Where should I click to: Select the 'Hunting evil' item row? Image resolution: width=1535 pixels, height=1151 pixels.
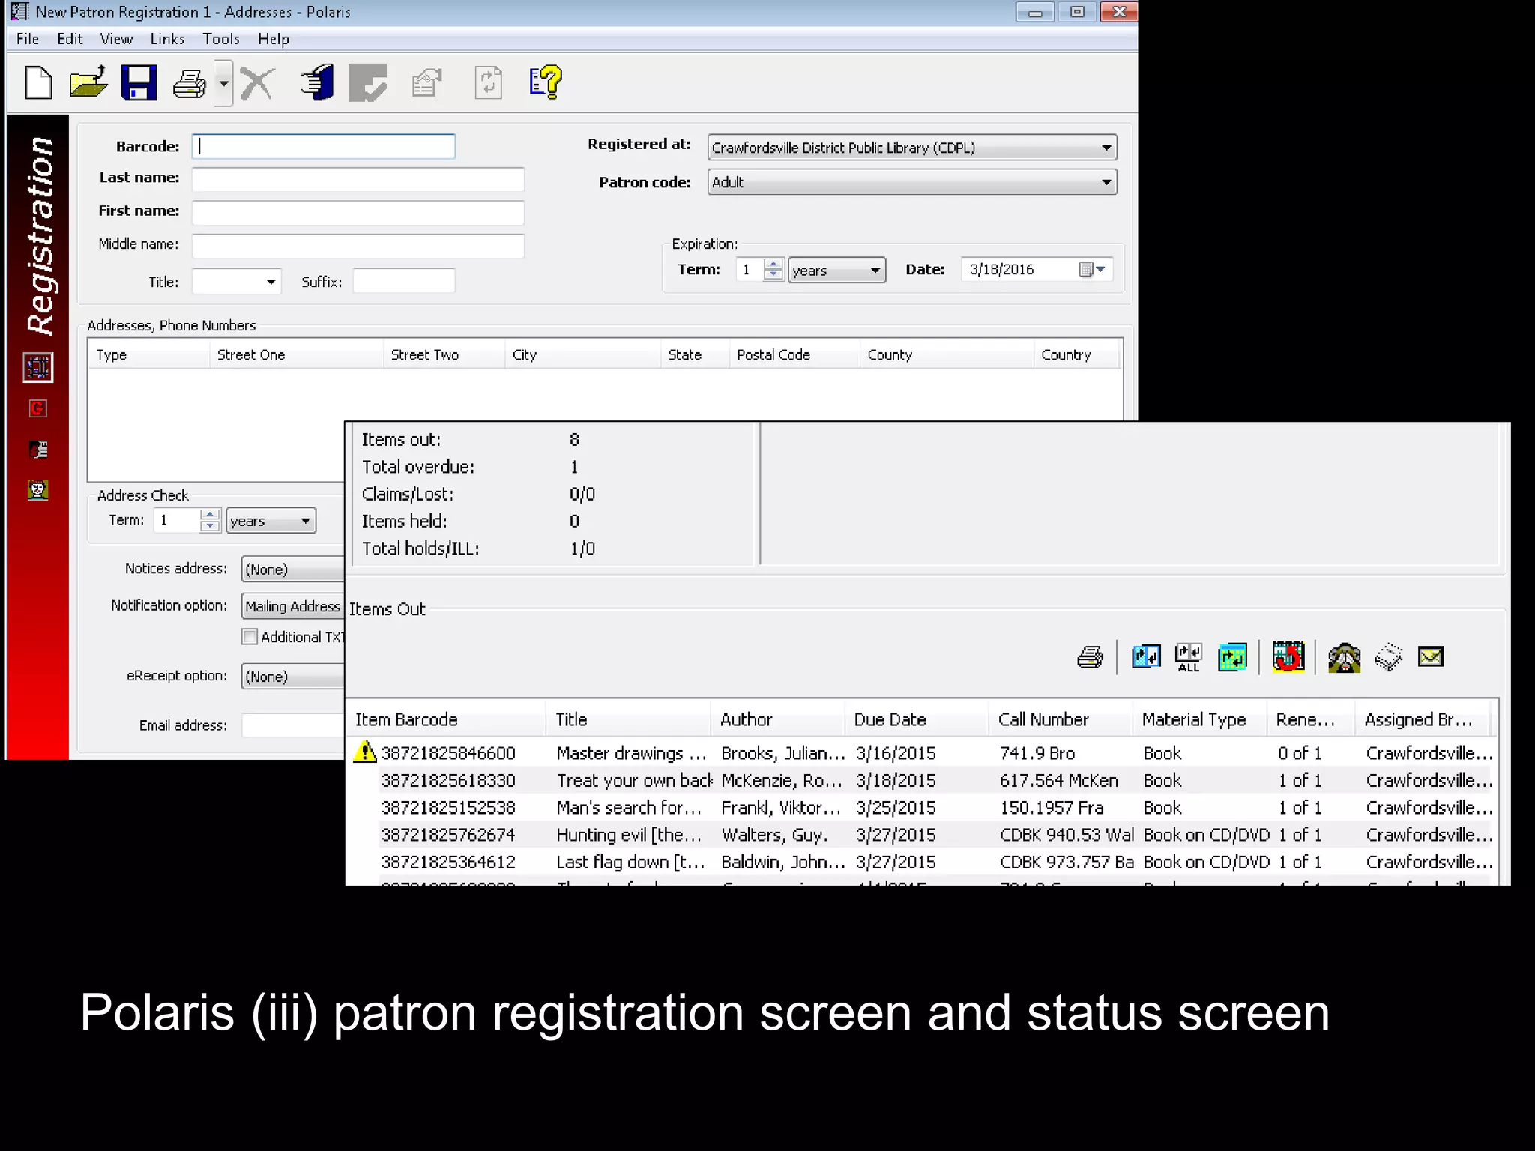pos(922,835)
